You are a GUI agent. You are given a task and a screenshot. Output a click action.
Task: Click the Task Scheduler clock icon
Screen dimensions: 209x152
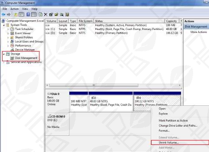(12, 29)
